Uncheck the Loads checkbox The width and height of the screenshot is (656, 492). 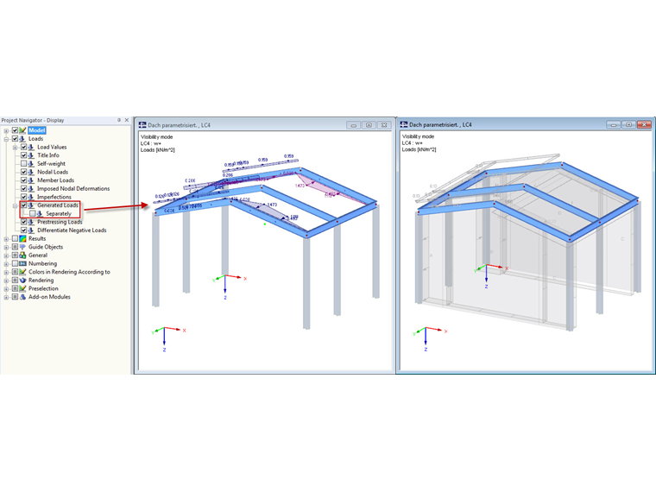15,139
